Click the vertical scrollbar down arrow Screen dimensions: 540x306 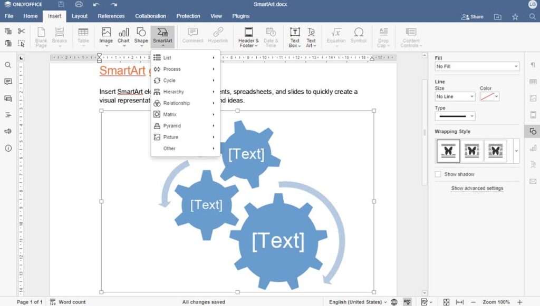[x=425, y=293]
